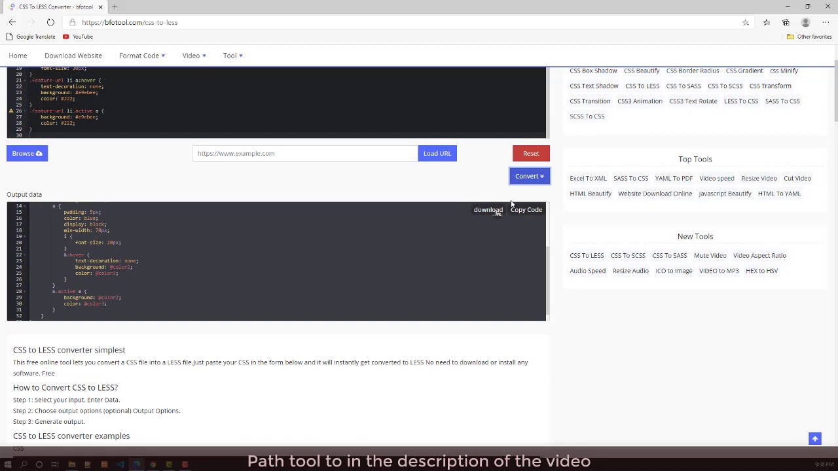
Task: Expand Video dropdown menu
Action: point(194,56)
